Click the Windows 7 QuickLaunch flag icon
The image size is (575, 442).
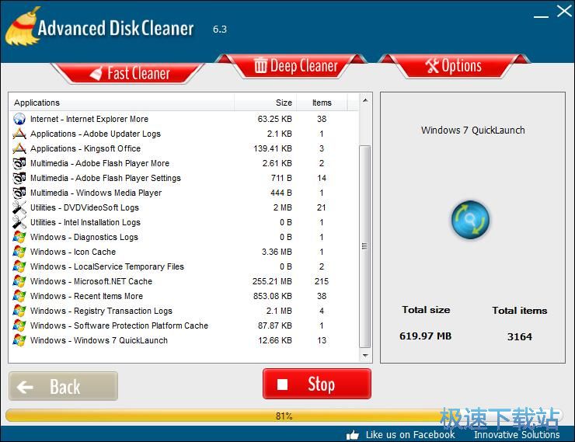coord(19,340)
